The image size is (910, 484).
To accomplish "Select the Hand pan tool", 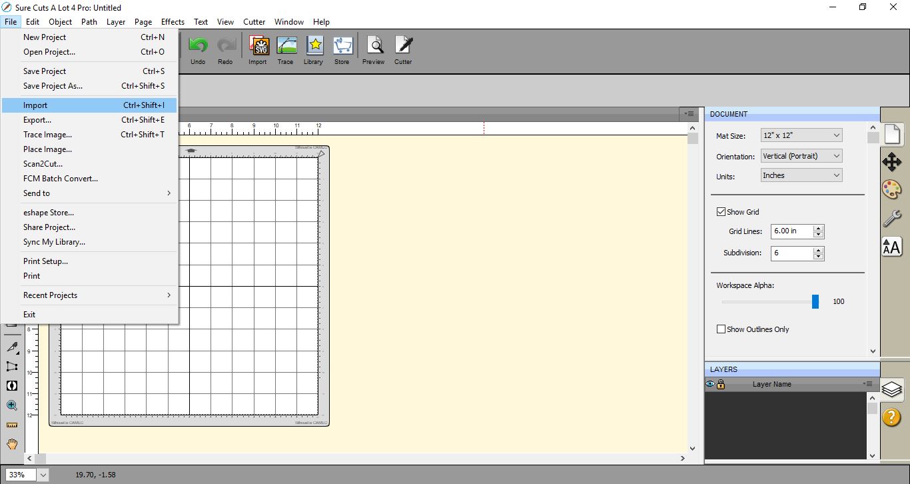I will click(12, 444).
